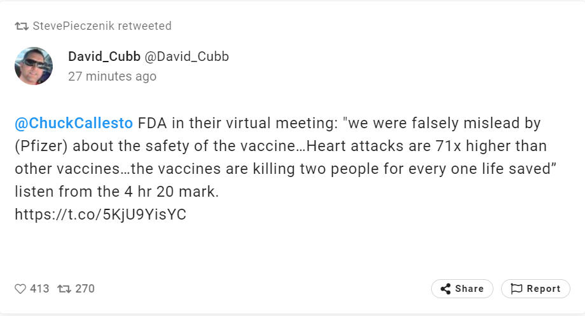The width and height of the screenshot is (585, 316).
Task: Retweet using the icon next to 270
Action: point(64,289)
